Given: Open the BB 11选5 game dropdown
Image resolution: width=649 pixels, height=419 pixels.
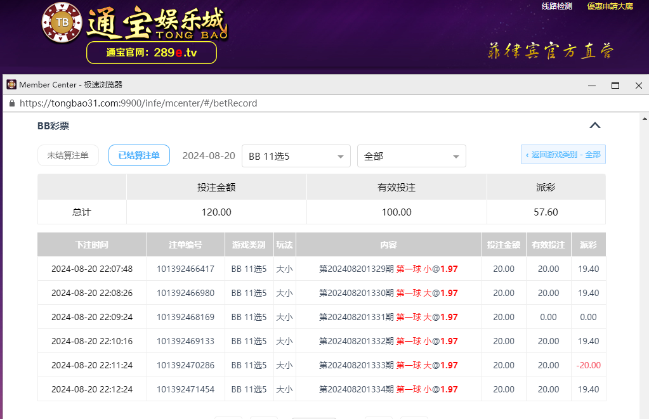Looking at the screenshot, I should 296,156.
